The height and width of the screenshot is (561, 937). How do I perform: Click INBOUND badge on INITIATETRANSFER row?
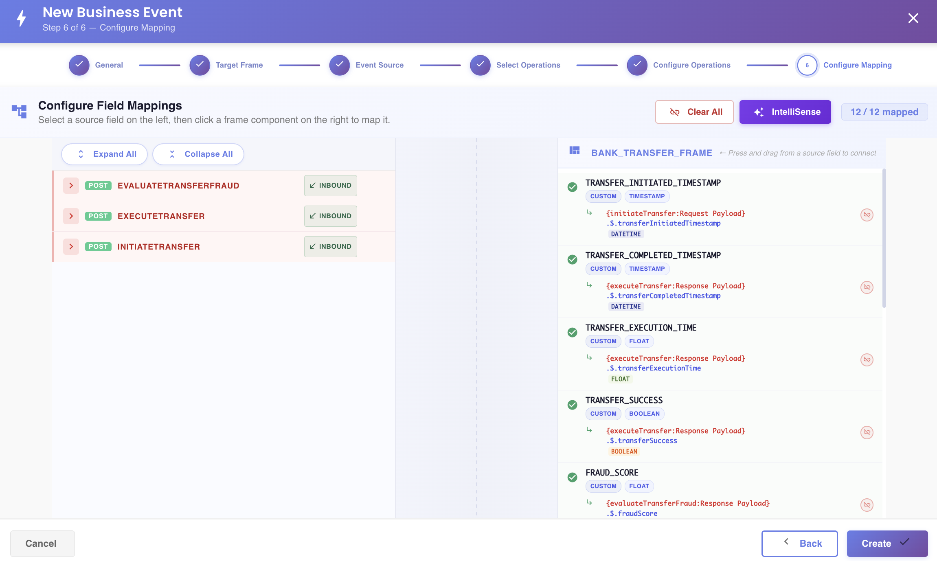pyautogui.click(x=331, y=247)
